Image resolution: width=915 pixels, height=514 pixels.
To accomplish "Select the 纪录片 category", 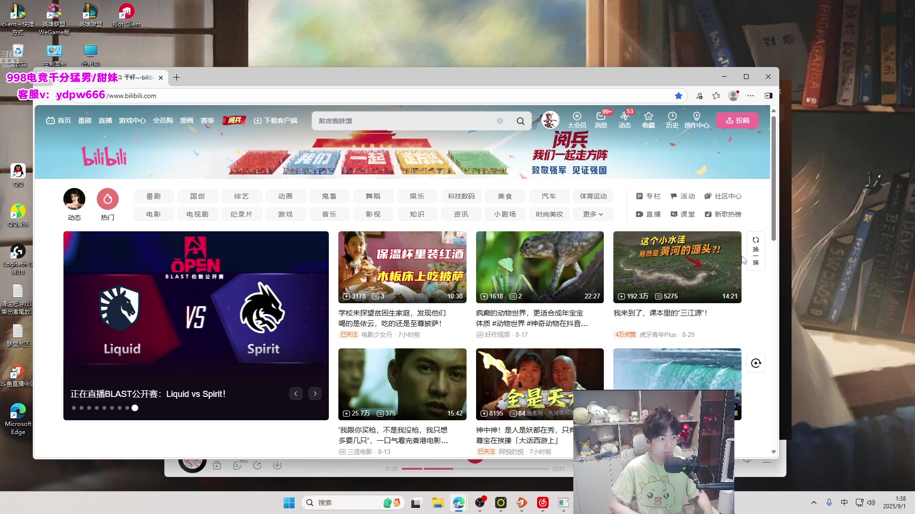I will point(241,214).
